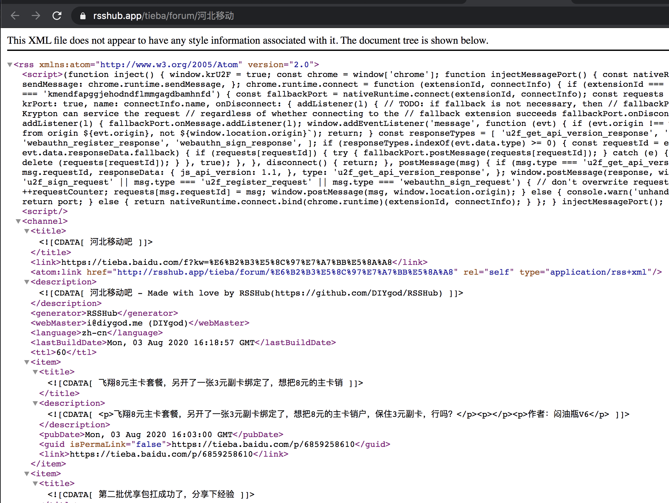Navigate back using the back arrow
The image size is (669, 503).
coord(15,15)
